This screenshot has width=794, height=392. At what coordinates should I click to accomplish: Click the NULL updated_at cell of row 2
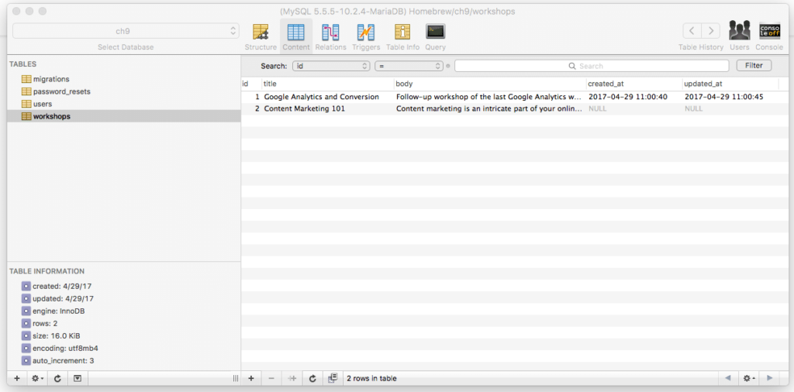(x=694, y=108)
